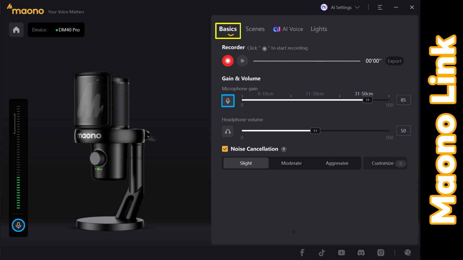Image resolution: width=463 pixels, height=260 pixels.
Task: Mute microphone icon beside the gain slider
Action: [x=228, y=101]
